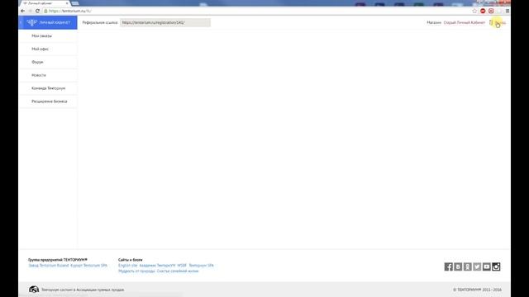
Task: Click the browser back arrow
Action: pos(22,11)
